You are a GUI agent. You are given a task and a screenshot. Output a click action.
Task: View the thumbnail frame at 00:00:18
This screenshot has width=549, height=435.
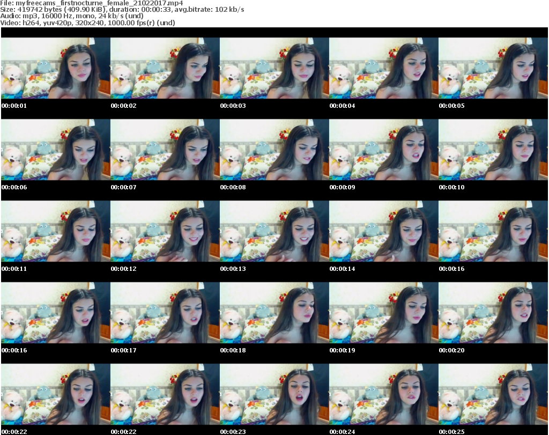pos(274,313)
